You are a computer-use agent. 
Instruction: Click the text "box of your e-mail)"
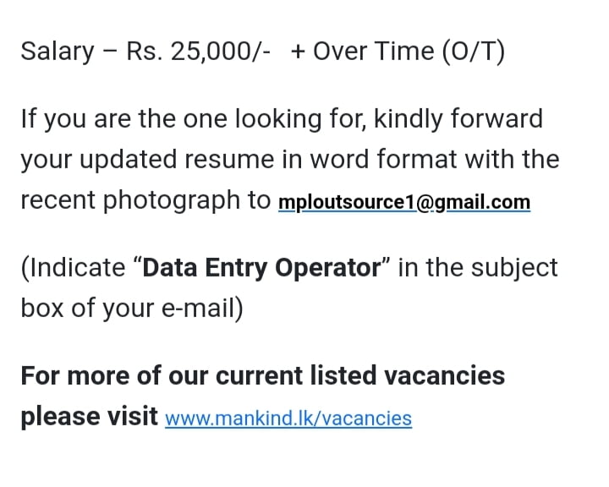pyautogui.click(x=132, y=309)
